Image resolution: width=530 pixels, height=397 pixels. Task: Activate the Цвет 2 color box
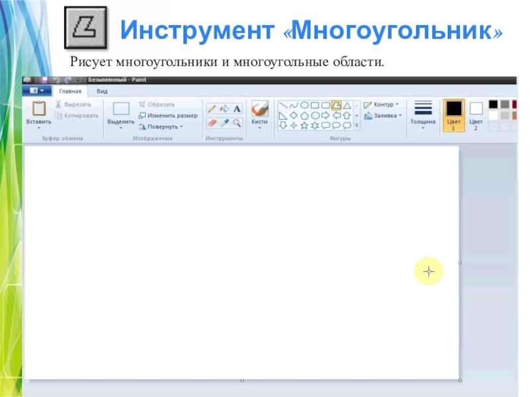[476, 115]
